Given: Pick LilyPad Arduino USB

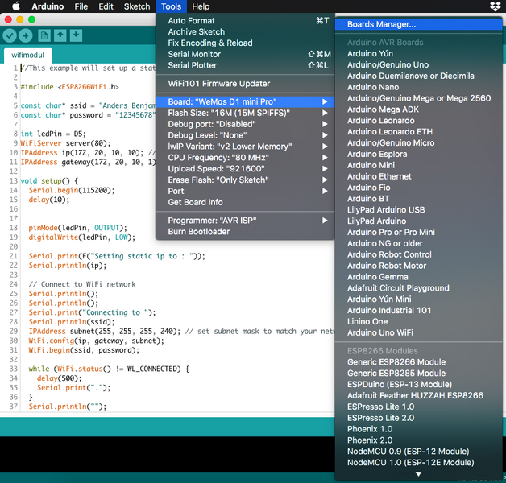Looking at the screenshot, I should (x=418, y=210).
